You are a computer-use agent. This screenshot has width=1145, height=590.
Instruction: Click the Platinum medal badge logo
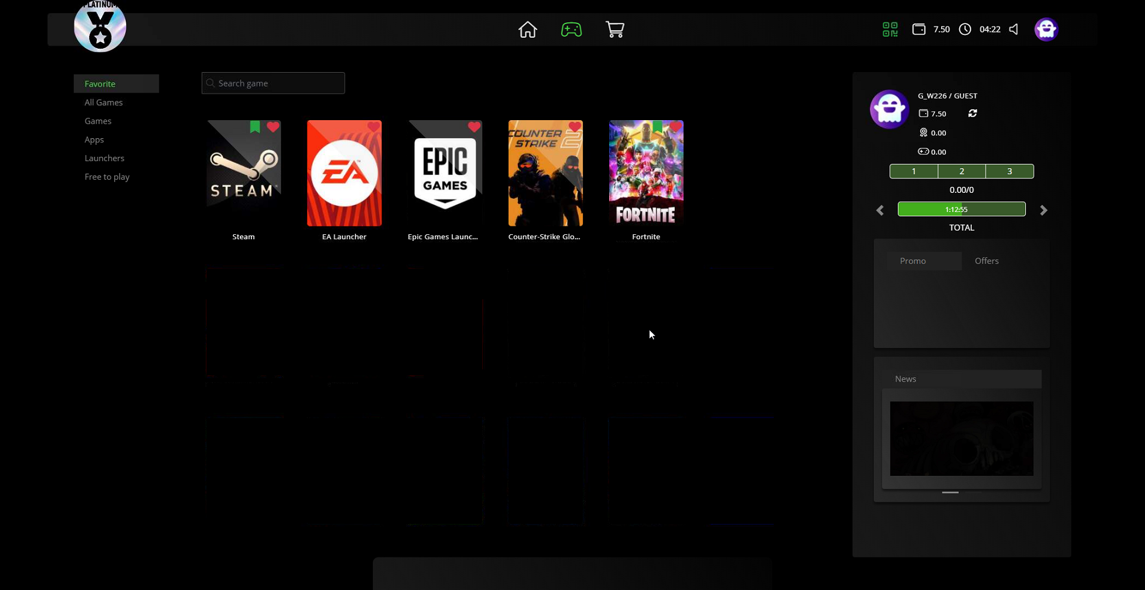(100, 27)
